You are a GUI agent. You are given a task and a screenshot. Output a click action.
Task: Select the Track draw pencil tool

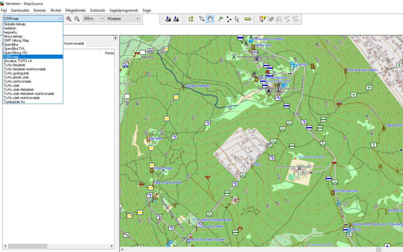pyautogui.click(x=262, y=19)
